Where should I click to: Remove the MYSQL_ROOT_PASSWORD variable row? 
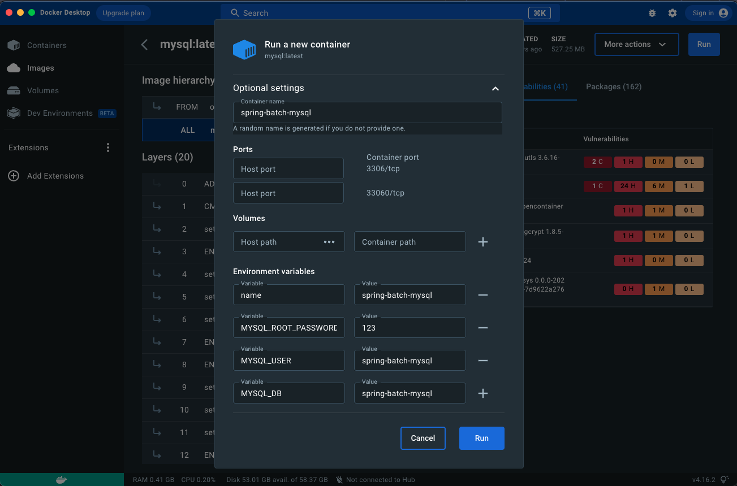tap(483, 328)
